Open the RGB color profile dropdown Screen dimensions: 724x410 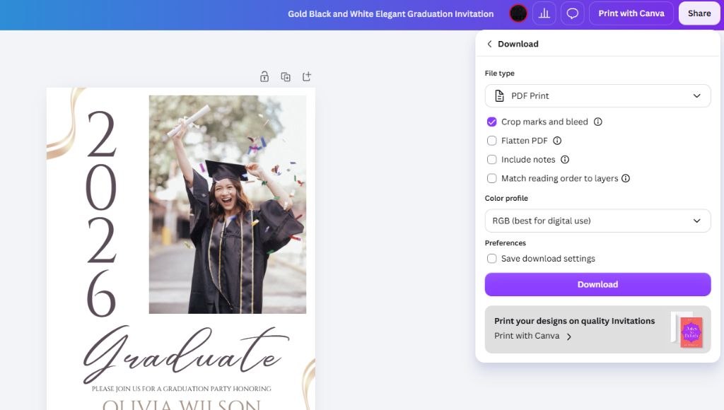[597, 221]
